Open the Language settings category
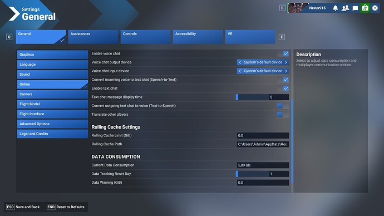Viewport: 384px width, 216px height. tap(52, 65)
